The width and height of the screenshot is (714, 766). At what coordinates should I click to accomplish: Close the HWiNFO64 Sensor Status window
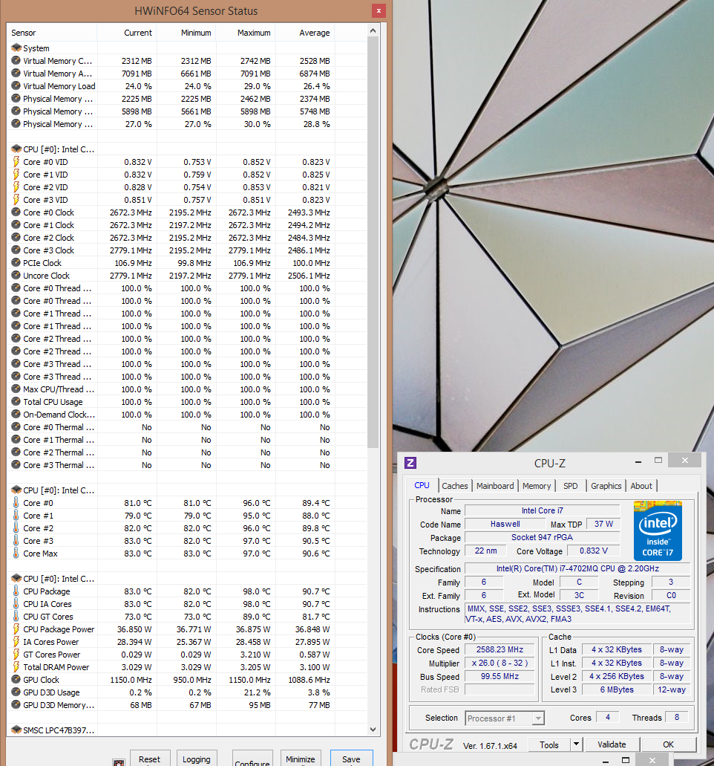[379, 10]
